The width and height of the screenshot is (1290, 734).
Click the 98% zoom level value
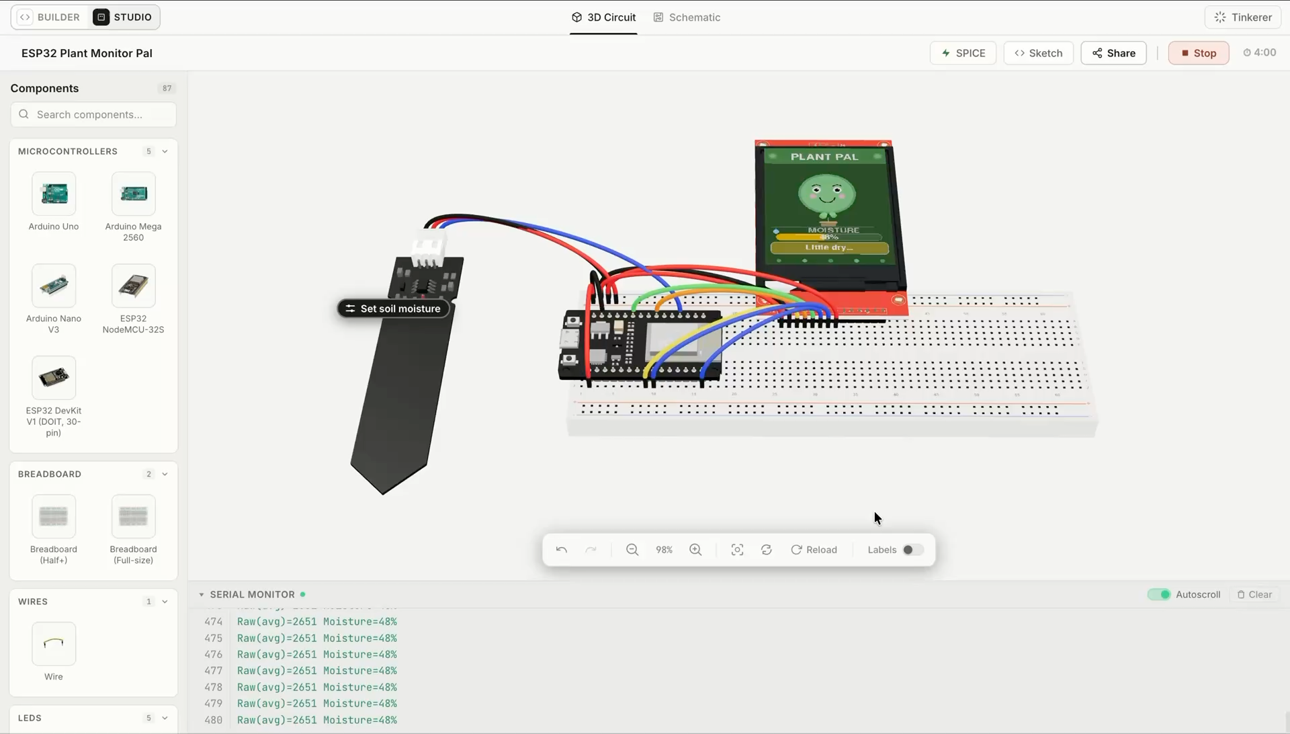[664, 550]
